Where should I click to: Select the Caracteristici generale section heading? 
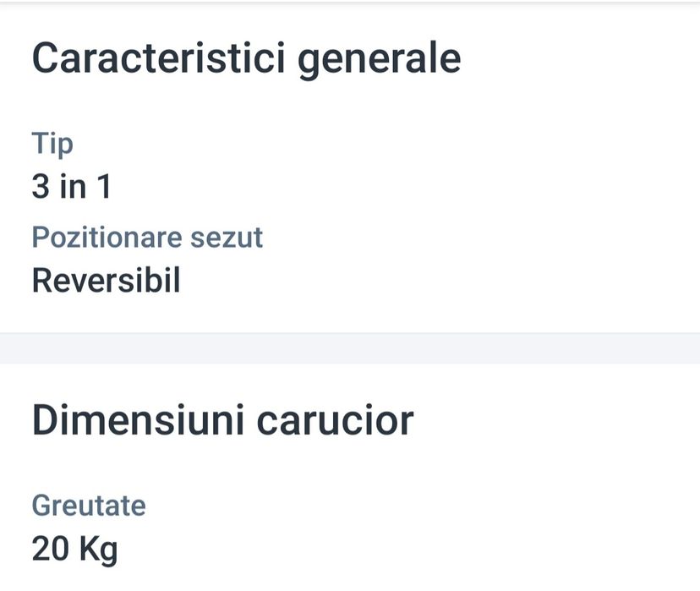[x=246, y=60]
